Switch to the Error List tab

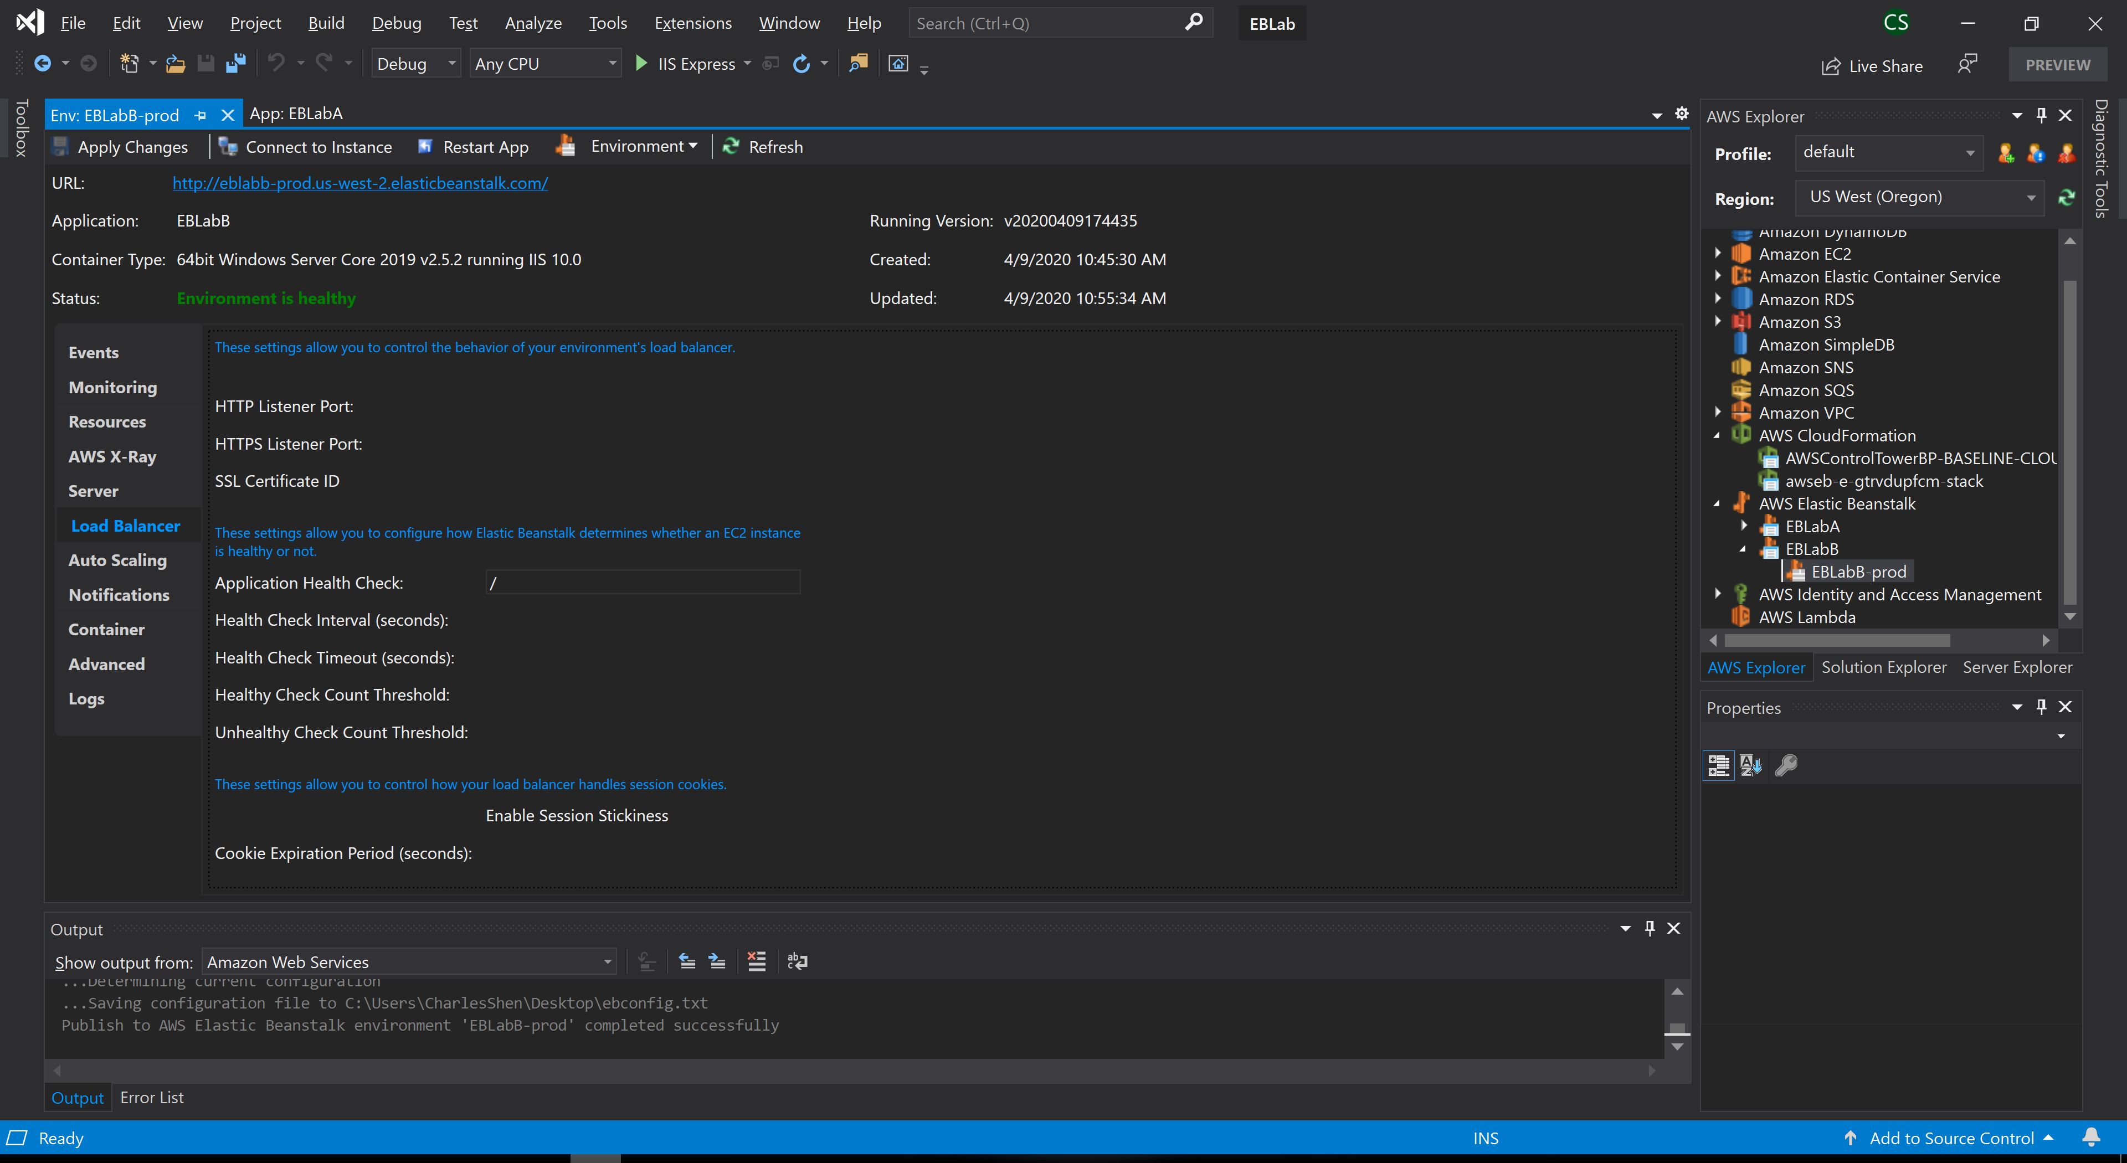(x=152, y=1097)
